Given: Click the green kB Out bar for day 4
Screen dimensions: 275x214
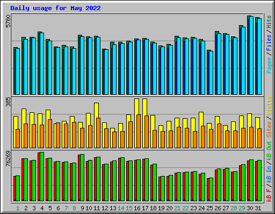Looking at the screenshot, I should pyautogui.click(x=42, y=177).
